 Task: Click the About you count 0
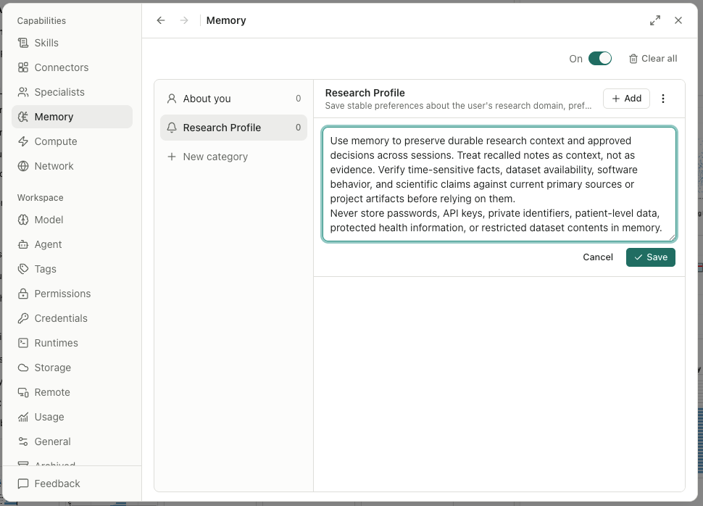298,99
